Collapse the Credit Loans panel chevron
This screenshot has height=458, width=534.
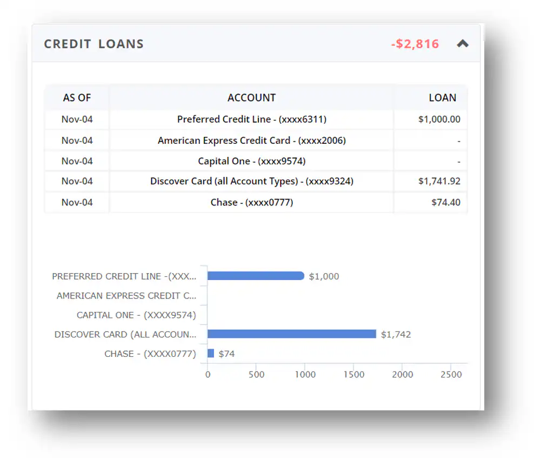(x=462, y=44)
